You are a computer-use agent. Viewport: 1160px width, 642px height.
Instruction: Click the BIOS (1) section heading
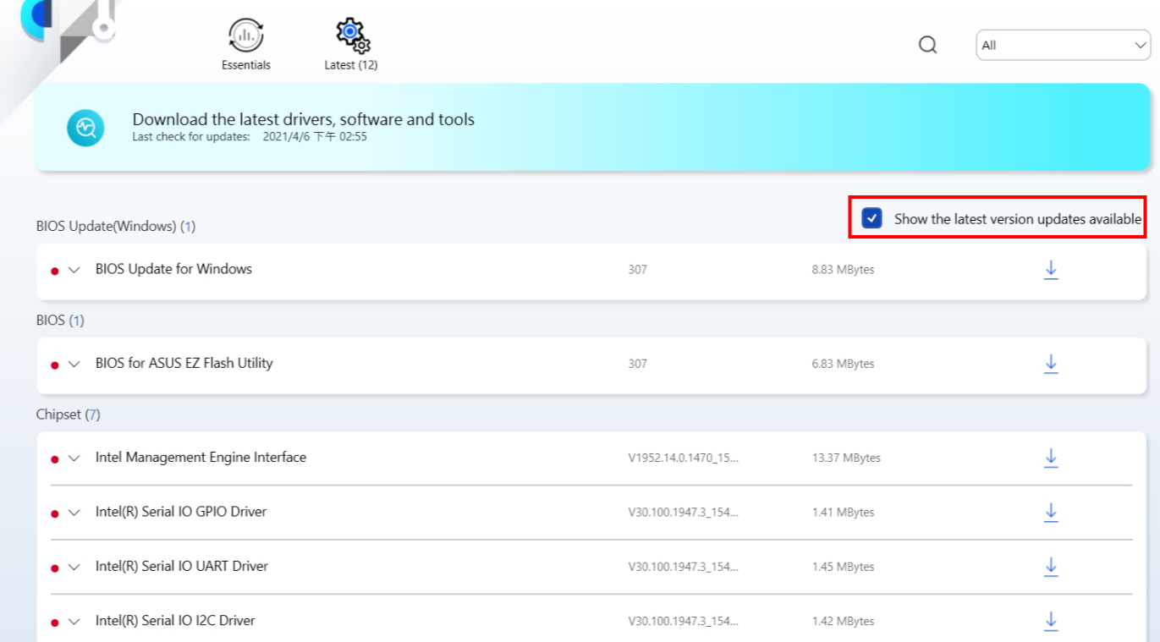coord(60,321)
